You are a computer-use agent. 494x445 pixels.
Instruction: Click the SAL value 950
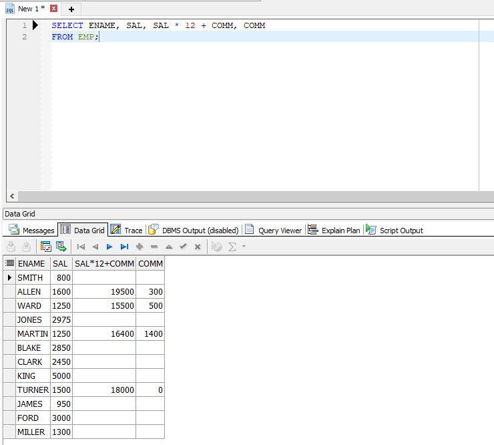coord(61,404)
